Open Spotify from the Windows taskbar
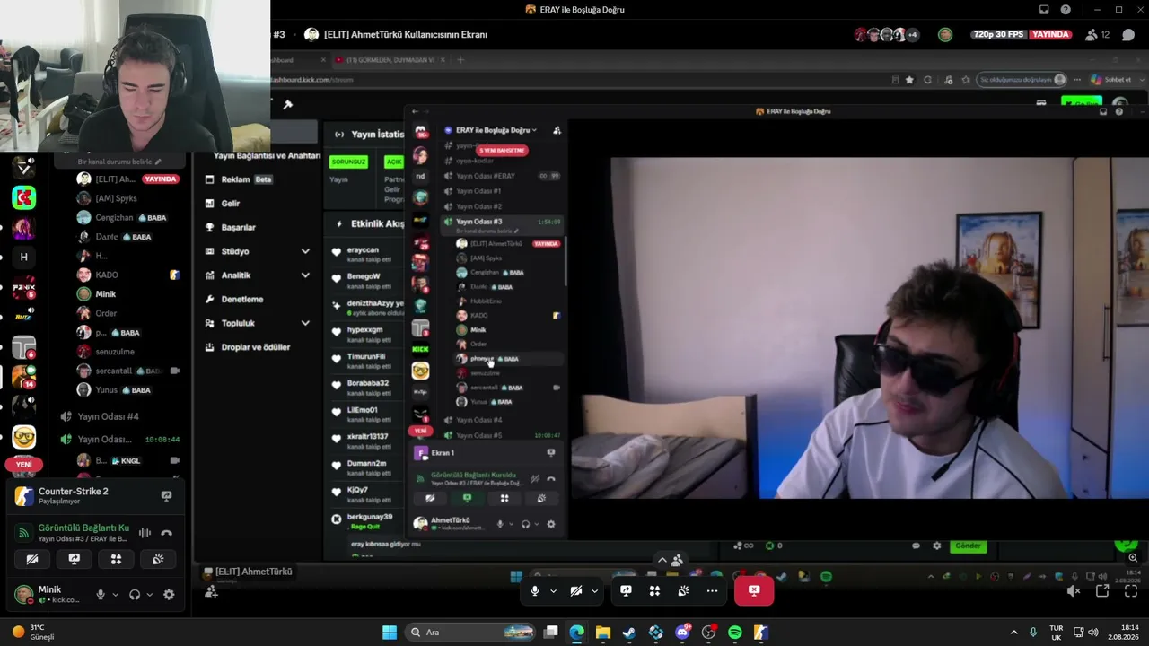The width and height of the screenshot is (1149, 646). pyautogui.click(x=735, y=633)
